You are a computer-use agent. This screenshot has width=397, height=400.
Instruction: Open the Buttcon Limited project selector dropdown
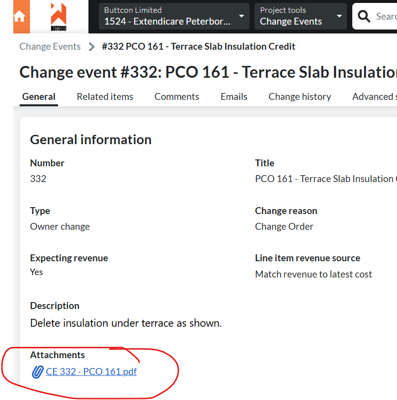coord(174,16)
